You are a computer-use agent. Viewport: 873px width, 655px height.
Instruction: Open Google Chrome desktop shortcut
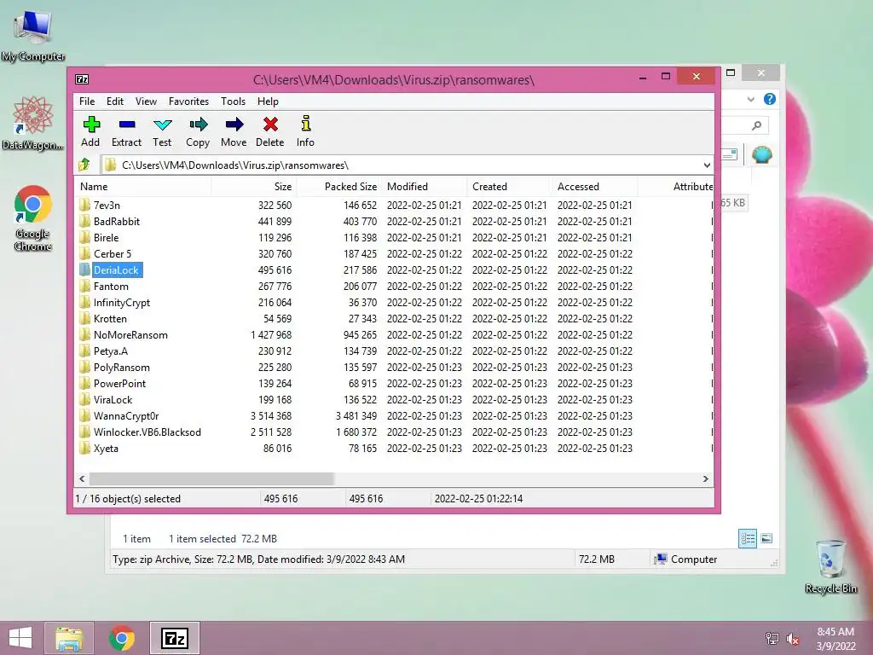[x=33, y=218]
